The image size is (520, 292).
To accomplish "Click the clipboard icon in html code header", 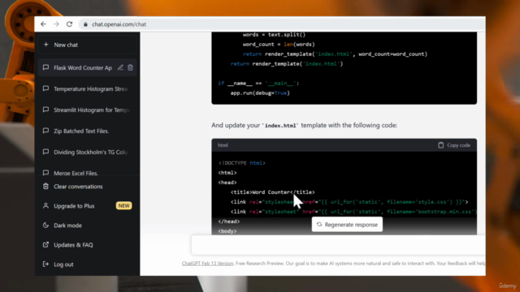I will [440, 145].
